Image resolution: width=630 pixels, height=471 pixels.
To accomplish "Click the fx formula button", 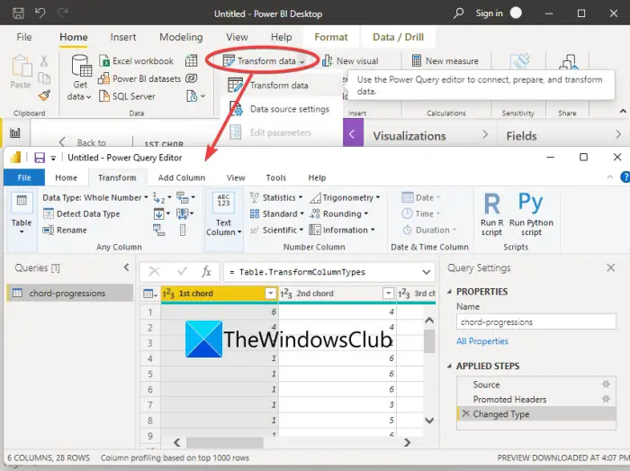I will [206, 272].
